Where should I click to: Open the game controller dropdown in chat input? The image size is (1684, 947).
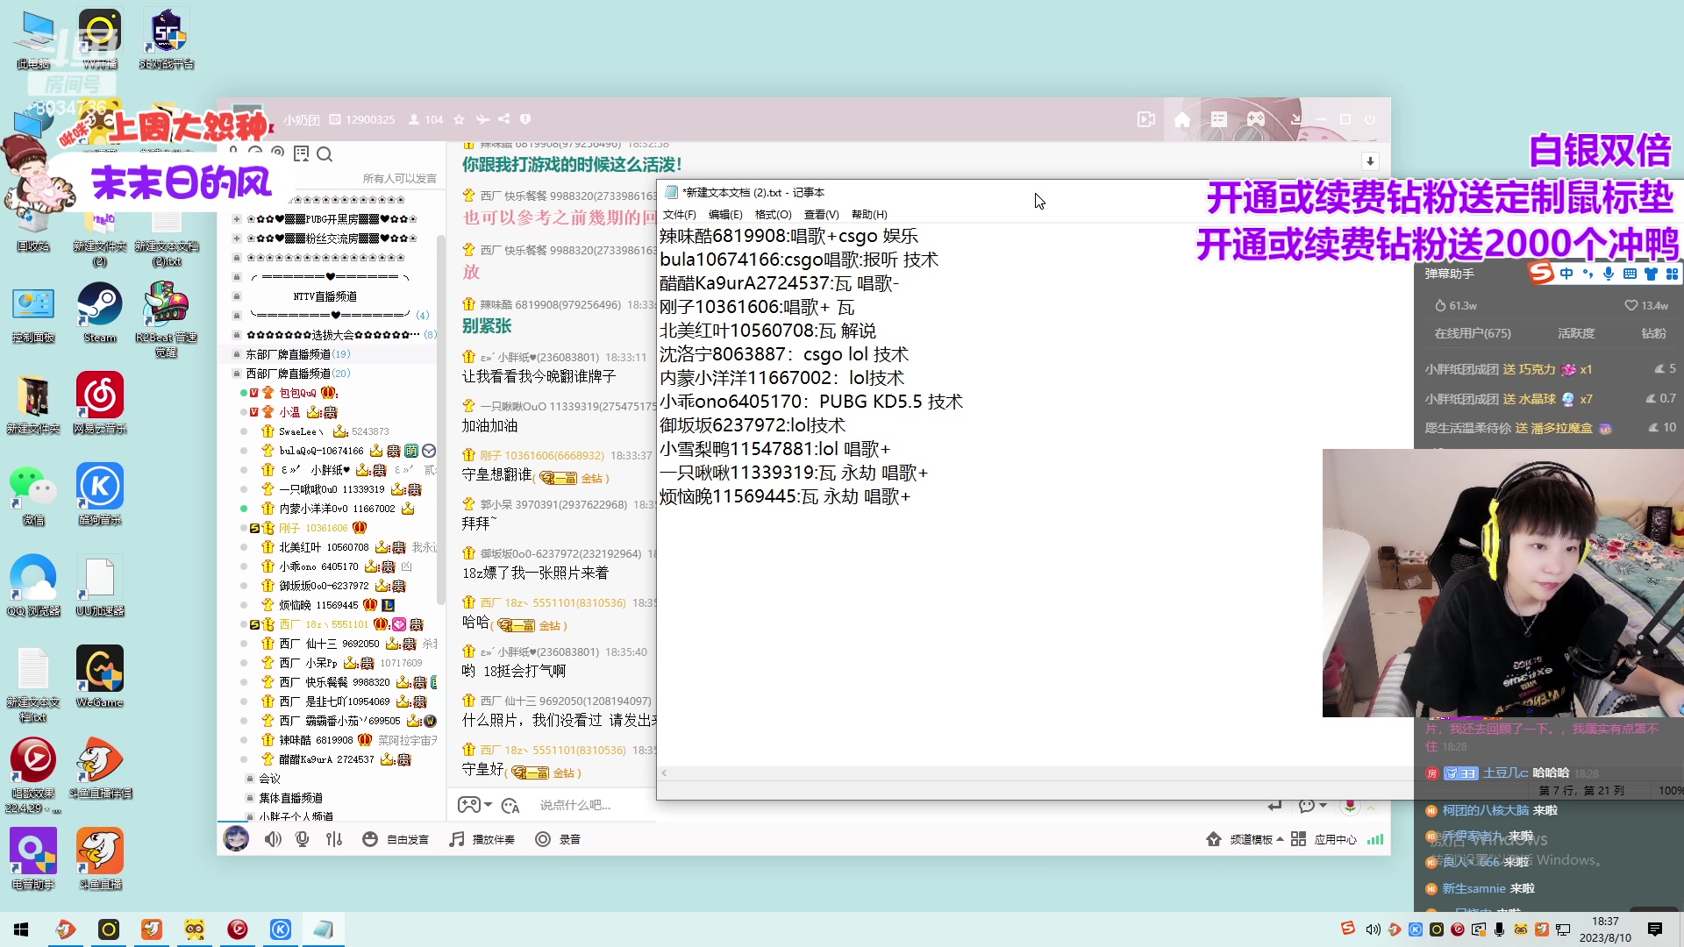[475, 805]
